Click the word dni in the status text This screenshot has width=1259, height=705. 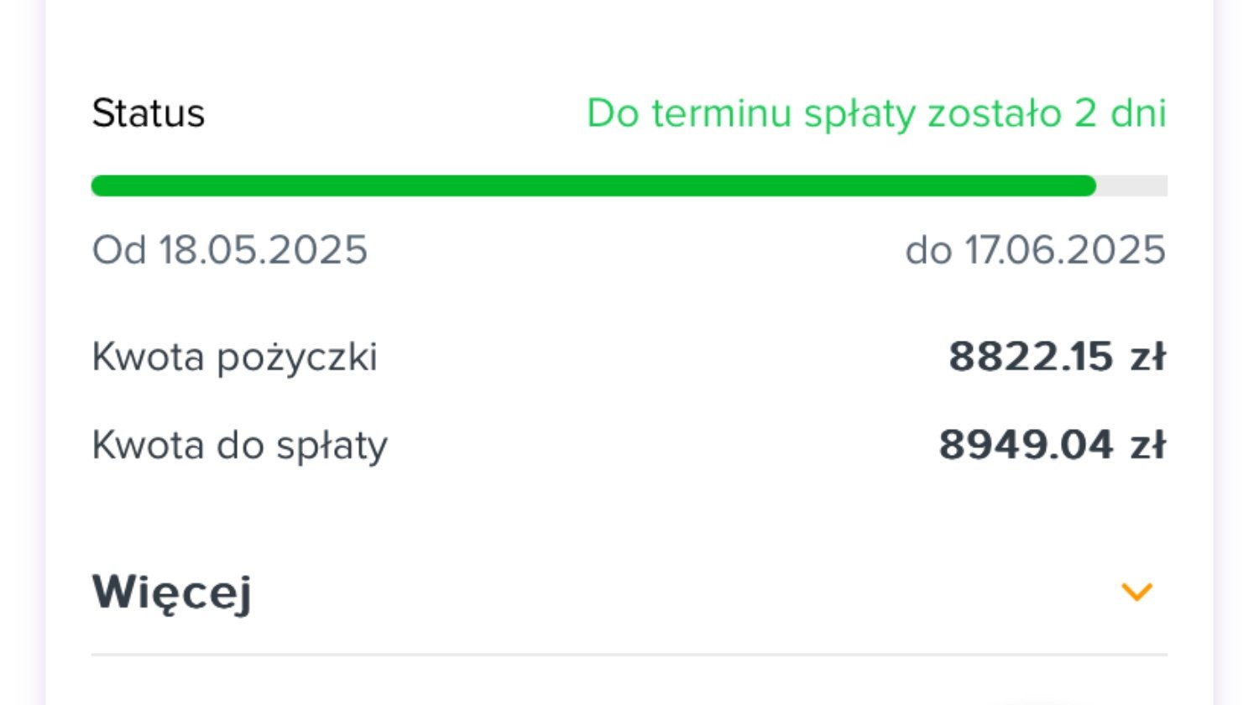pyautogui.click(x=1138, y=113)
